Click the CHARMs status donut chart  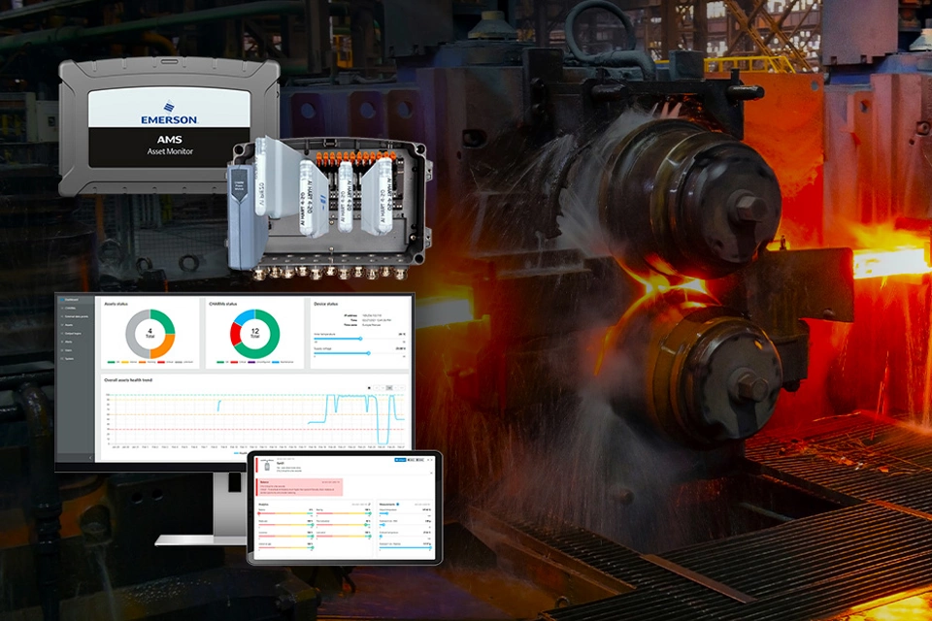(253, 335)
